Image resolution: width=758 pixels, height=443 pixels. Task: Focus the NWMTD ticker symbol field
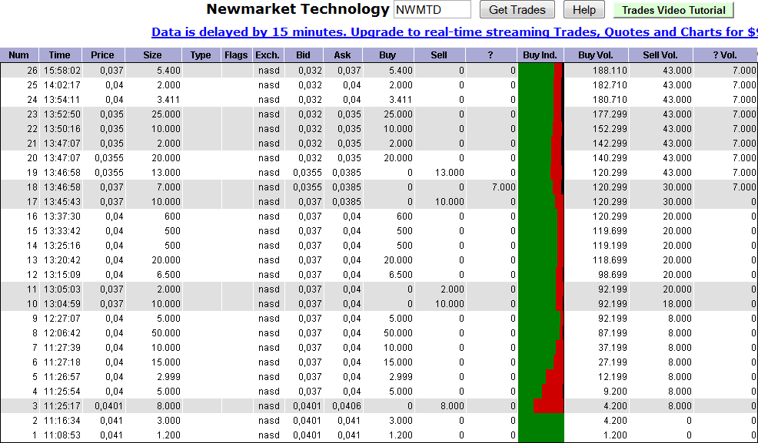(x=432, y=10)
